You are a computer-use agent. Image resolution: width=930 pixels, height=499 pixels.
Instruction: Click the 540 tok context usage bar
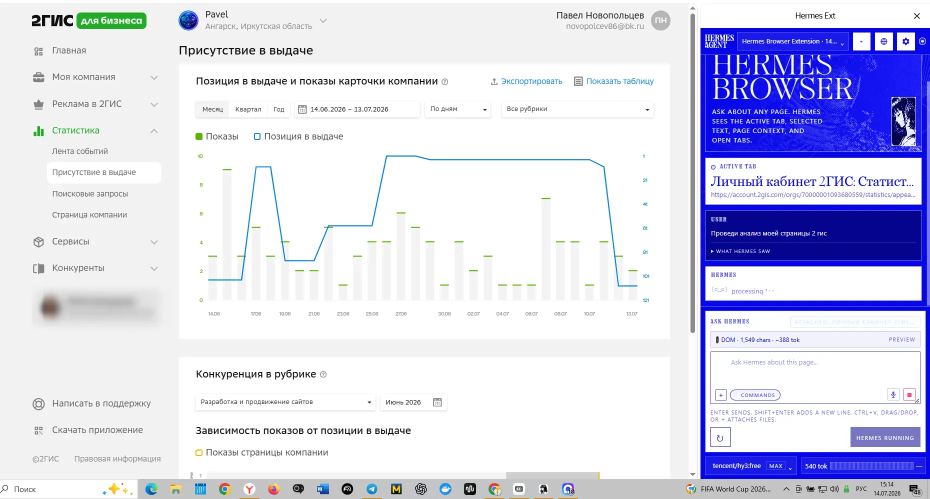click(863, 466)
